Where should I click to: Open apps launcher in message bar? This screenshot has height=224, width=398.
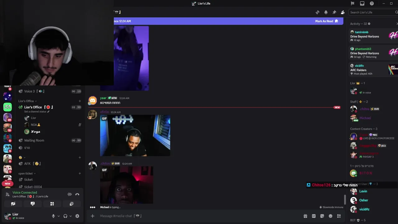tap(339, 216)
